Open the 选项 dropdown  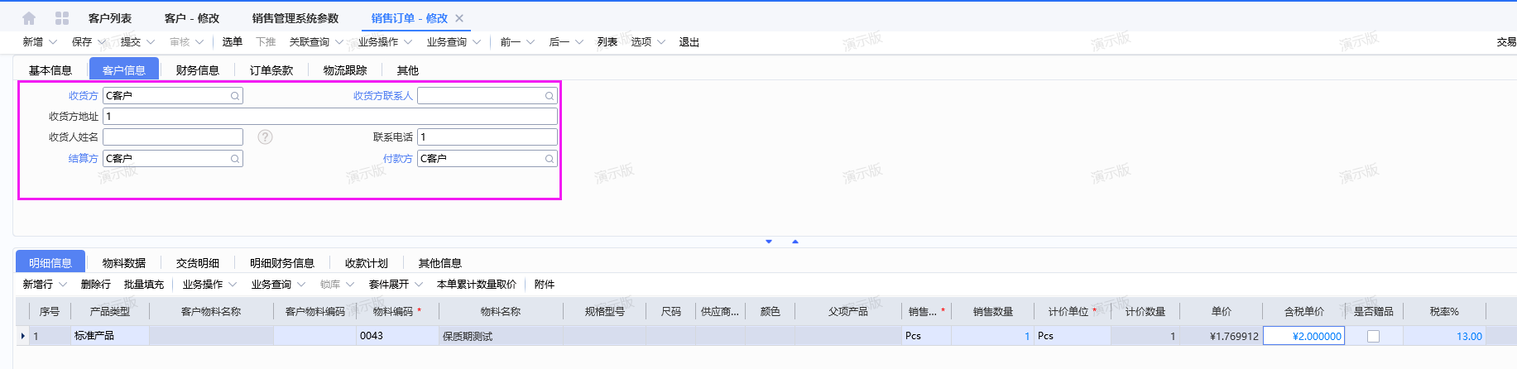[x=661, y=42]
